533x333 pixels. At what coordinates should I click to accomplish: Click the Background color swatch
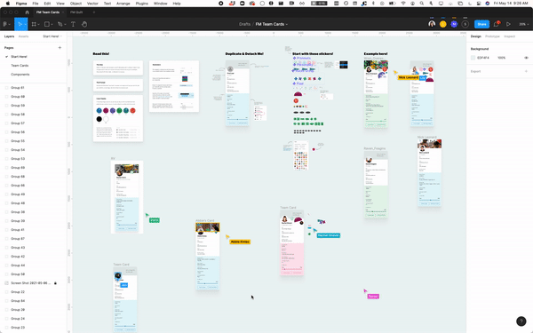click(x=473, y=58)
